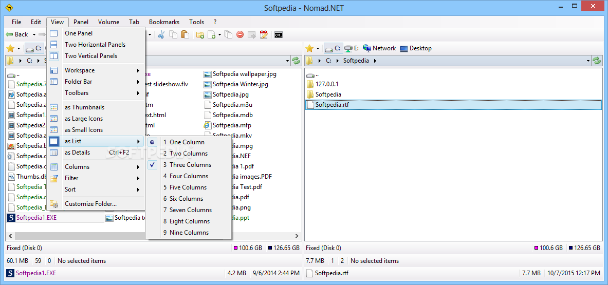Select Two Horizontal Panels view
This screenshot has height=285, width=608.
coord(96,45)
